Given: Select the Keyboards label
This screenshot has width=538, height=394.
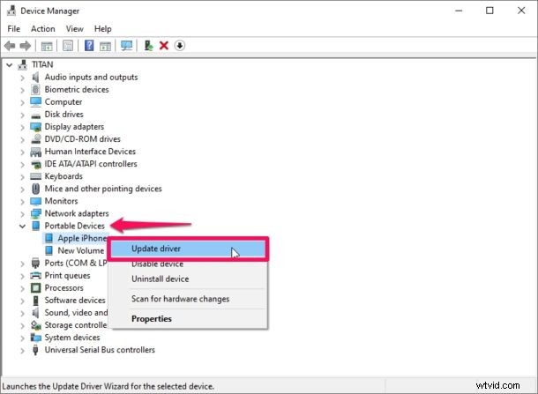Looking at the screenshot, I should point(64,176).
